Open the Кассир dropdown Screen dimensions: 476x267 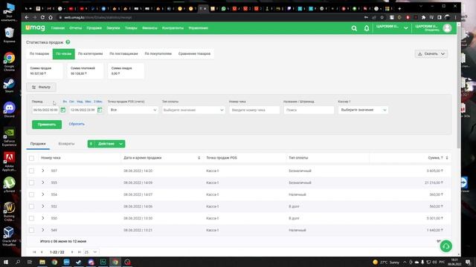pyautogui.click(x=363, y=110)
